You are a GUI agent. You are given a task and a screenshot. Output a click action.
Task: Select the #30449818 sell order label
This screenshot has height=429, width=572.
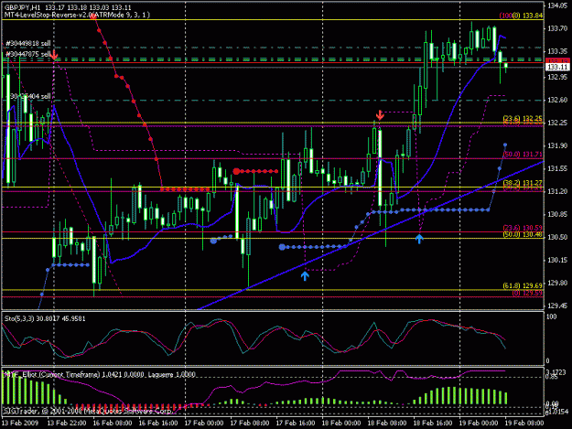click(x=28, y=43)
